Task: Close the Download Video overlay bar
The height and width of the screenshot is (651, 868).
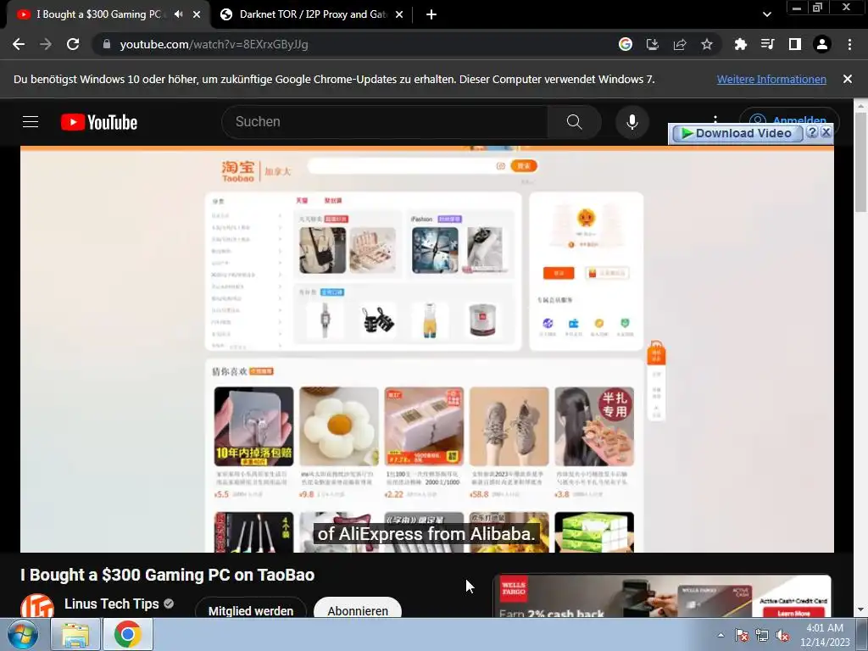Action: (826, 132)
